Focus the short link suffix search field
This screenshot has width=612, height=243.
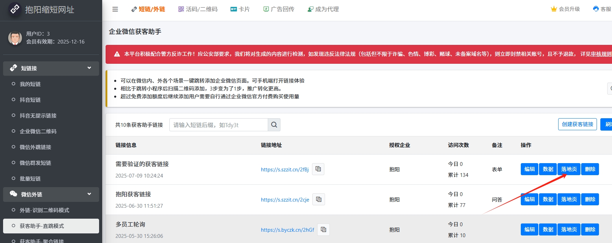pyautogui.click(x=218, y=125)
